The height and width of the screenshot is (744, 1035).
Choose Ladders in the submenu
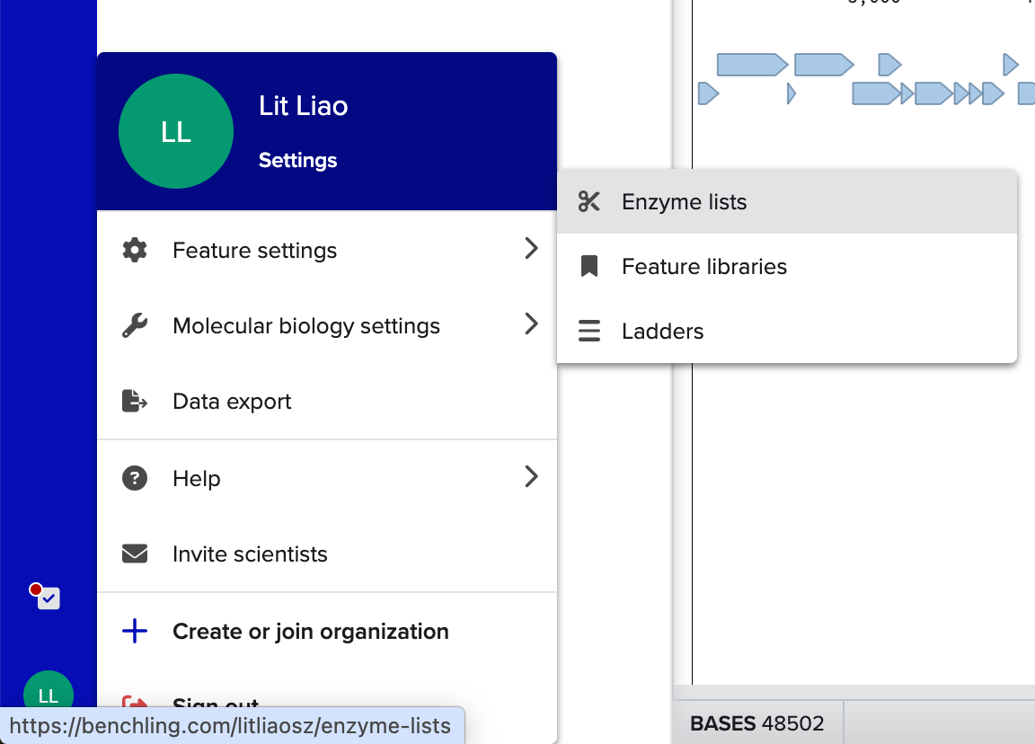coord(662,332)
